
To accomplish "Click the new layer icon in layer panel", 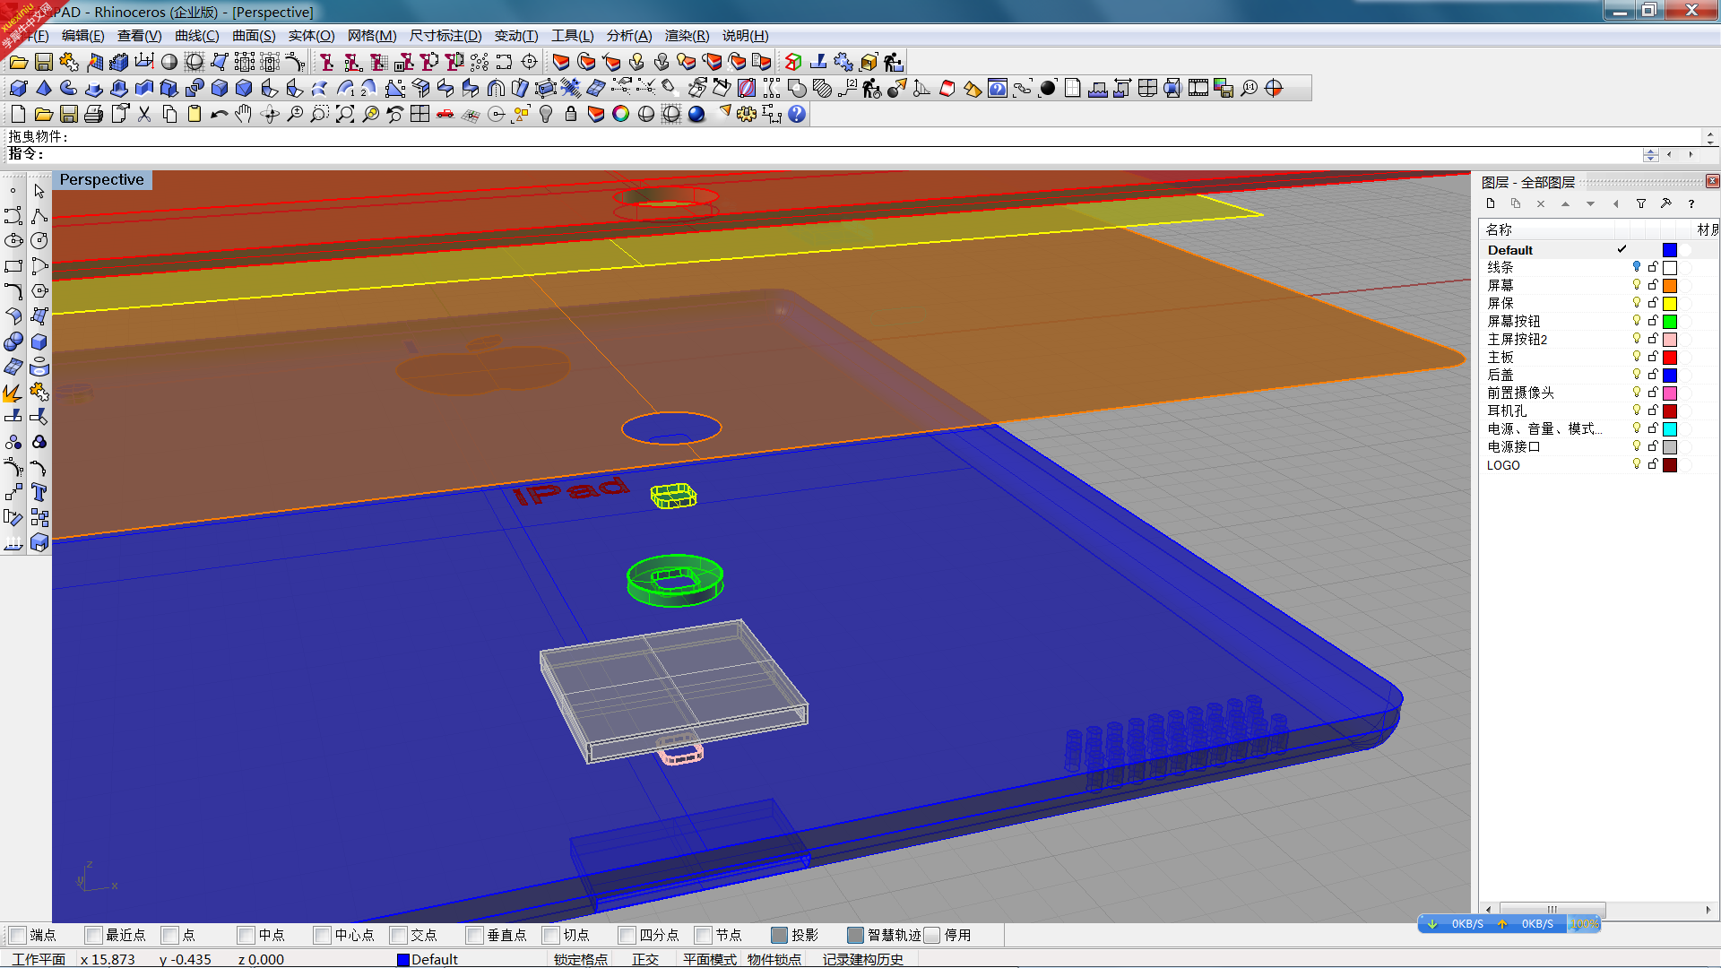I will click(1491, 203).
